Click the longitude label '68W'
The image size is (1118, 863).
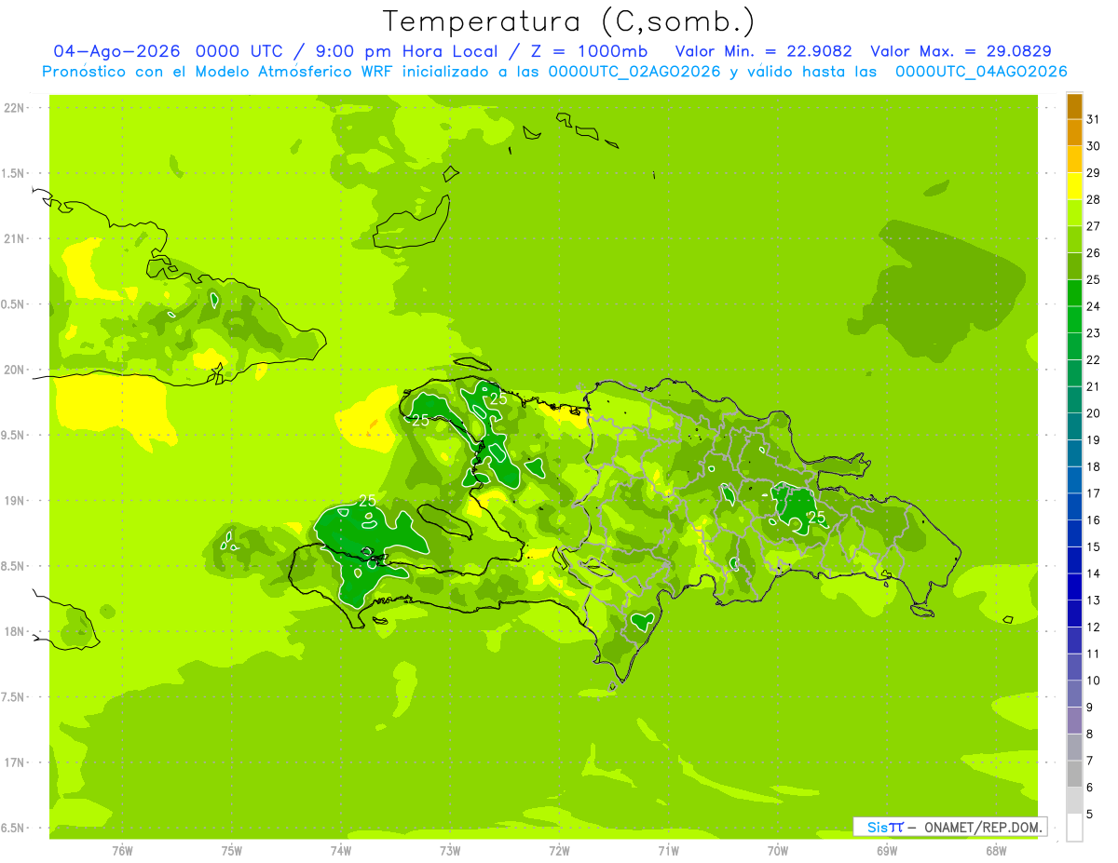[x=996, y=851]
